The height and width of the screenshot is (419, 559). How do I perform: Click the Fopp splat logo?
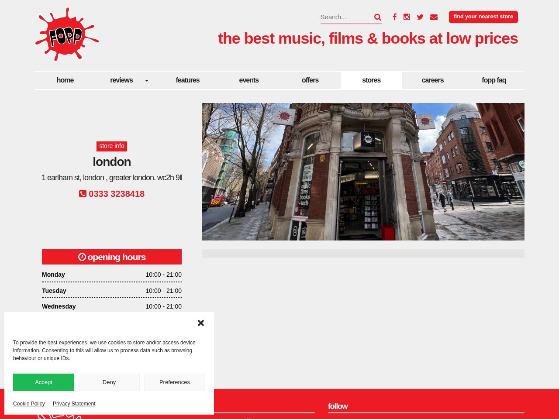click(67, 34)
